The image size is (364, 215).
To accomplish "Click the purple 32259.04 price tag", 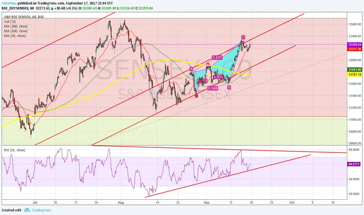I will 355,45.
